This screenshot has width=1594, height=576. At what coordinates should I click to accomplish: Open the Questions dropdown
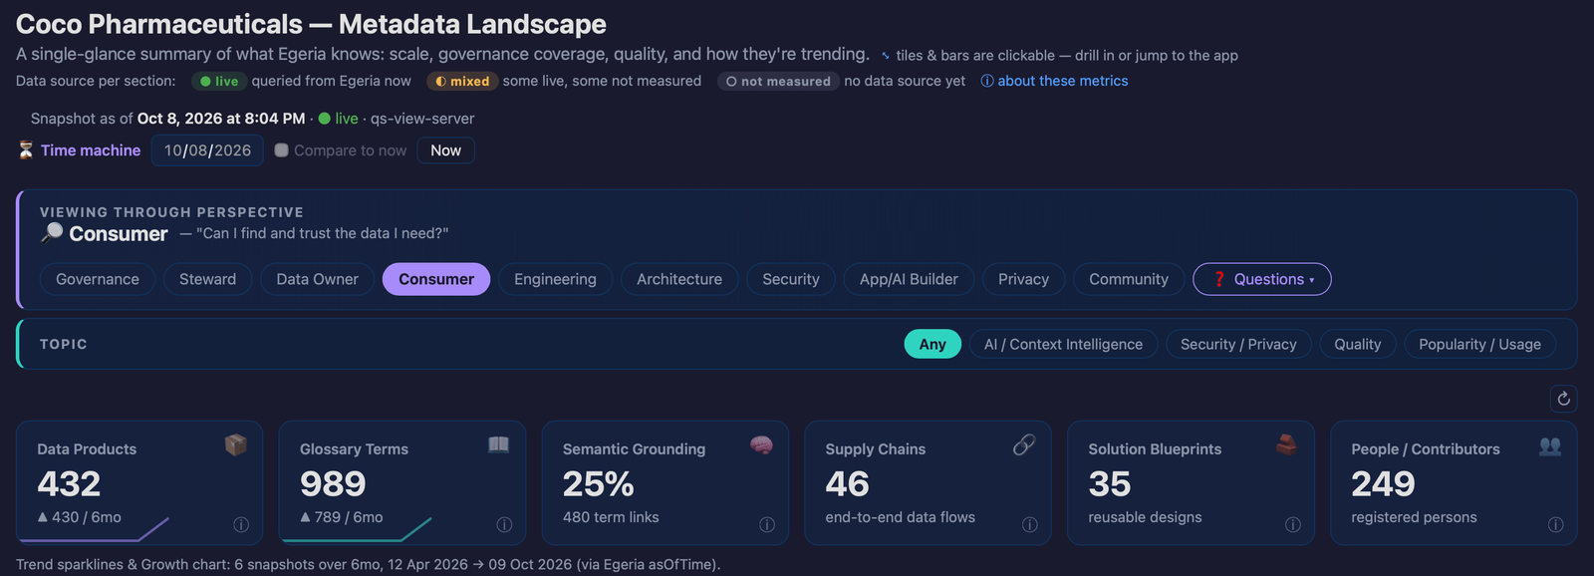pos(1262,279)
